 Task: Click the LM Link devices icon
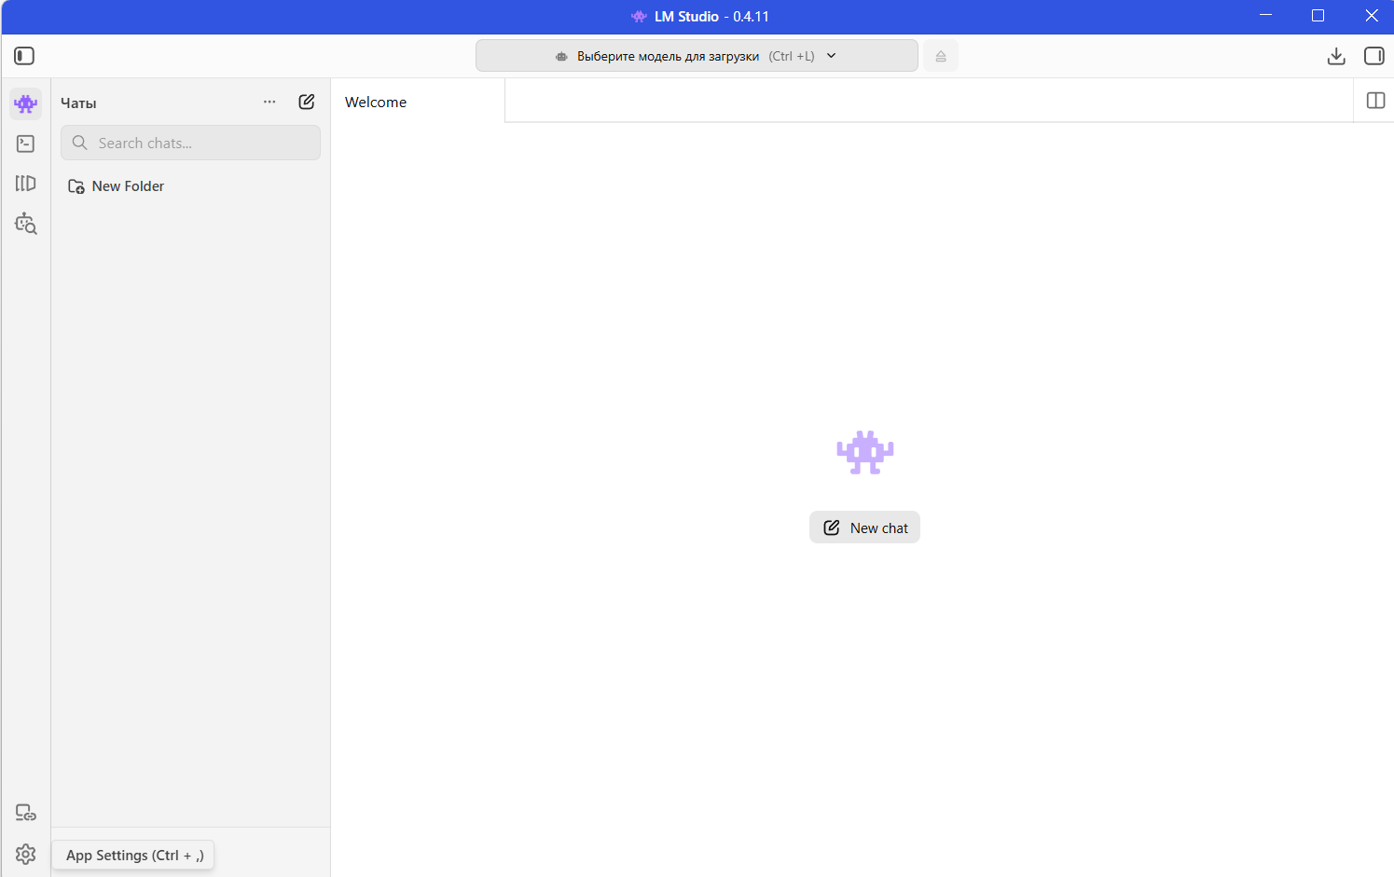click(x=26, y=813)
